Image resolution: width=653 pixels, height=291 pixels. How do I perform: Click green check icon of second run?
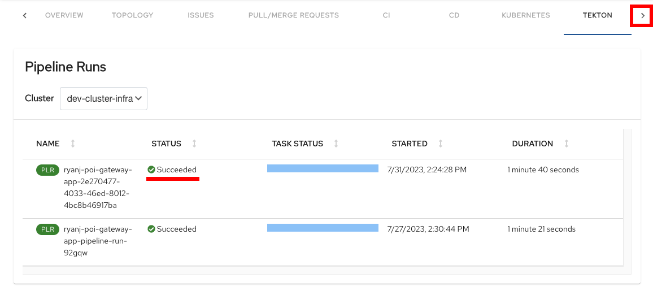click(151, 229)
